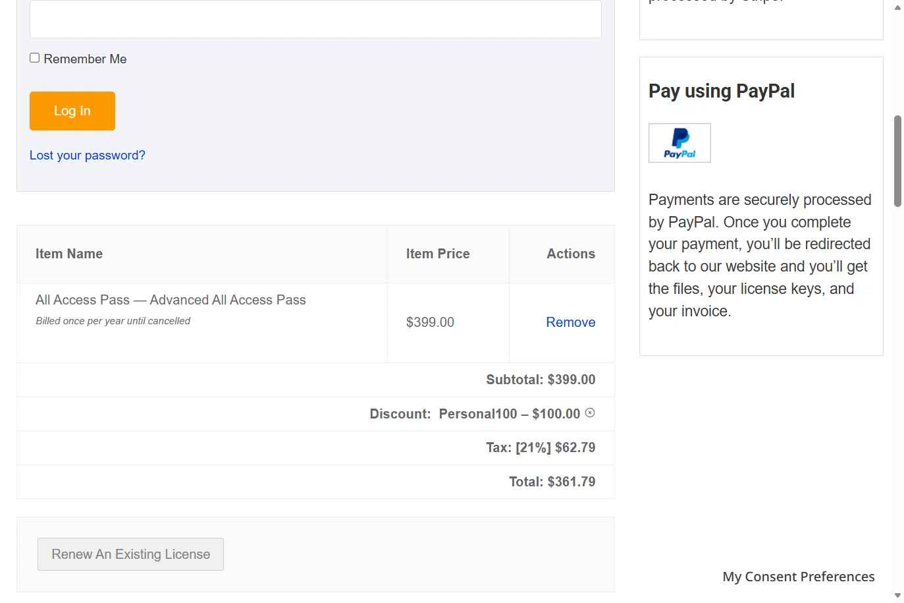
Task: Open the Lost your password link
Action: 88,156
